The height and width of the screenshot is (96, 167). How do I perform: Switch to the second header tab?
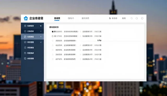71,18
